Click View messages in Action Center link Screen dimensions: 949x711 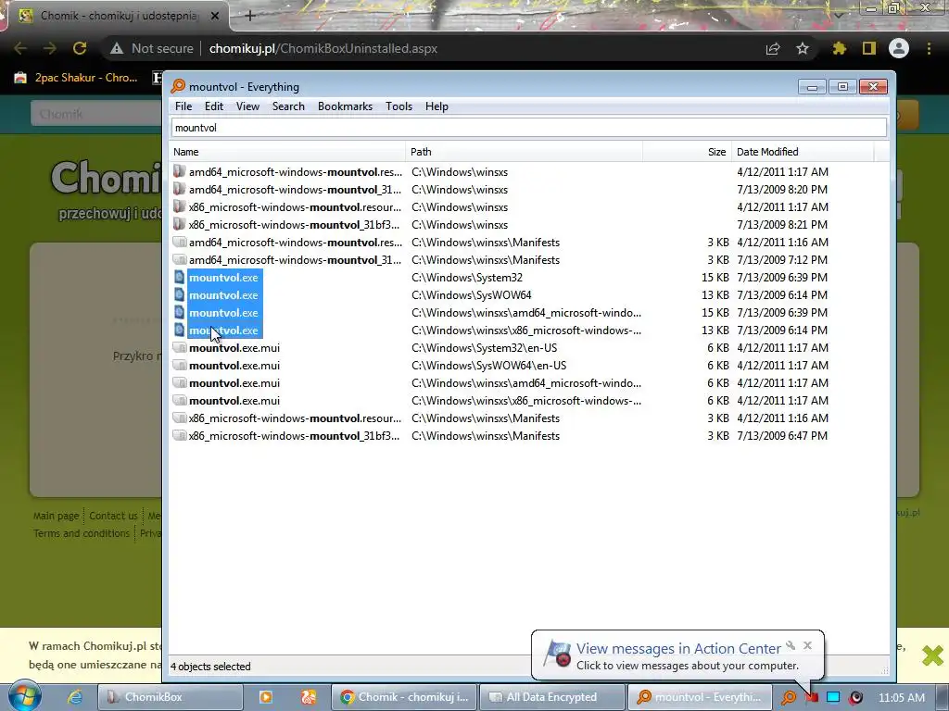coord(678,648)
